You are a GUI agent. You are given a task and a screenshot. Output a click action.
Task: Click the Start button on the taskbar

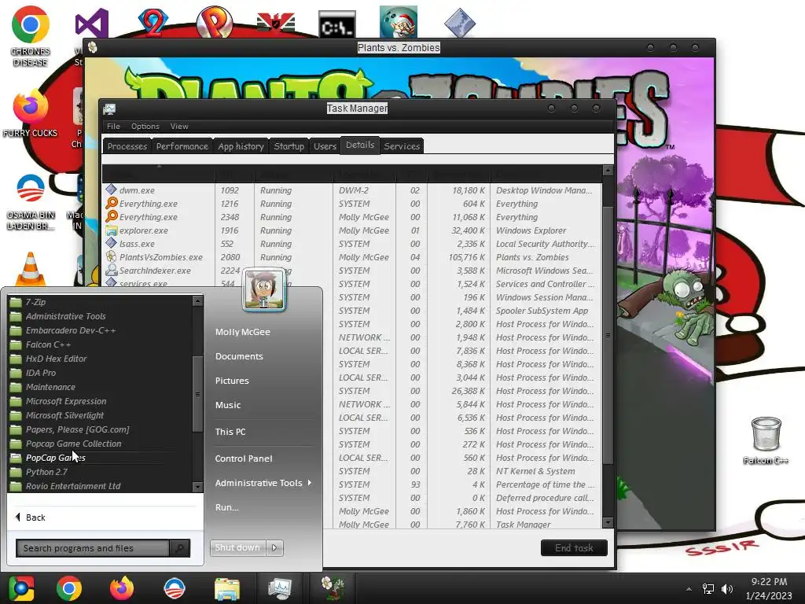[x=21, y=588]
